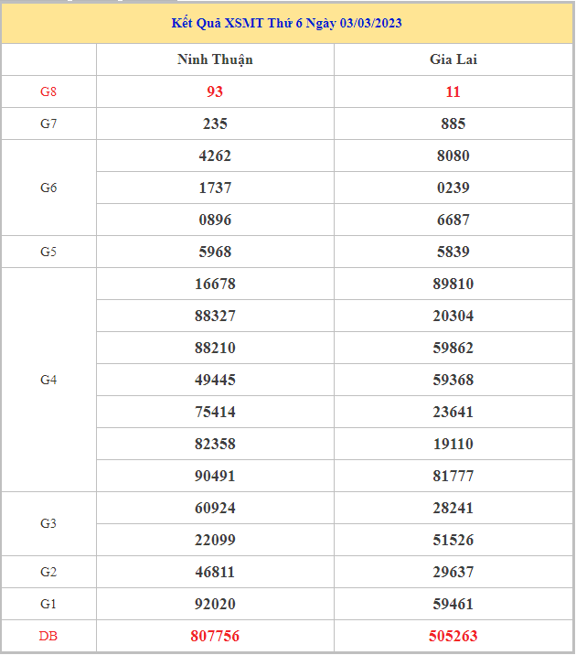576x655 pixels.
Task: Select the Gia Lai column header
Action: point(453,59)
